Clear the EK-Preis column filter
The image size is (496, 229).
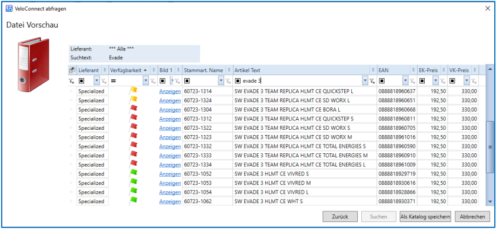(x=443, y=81)
